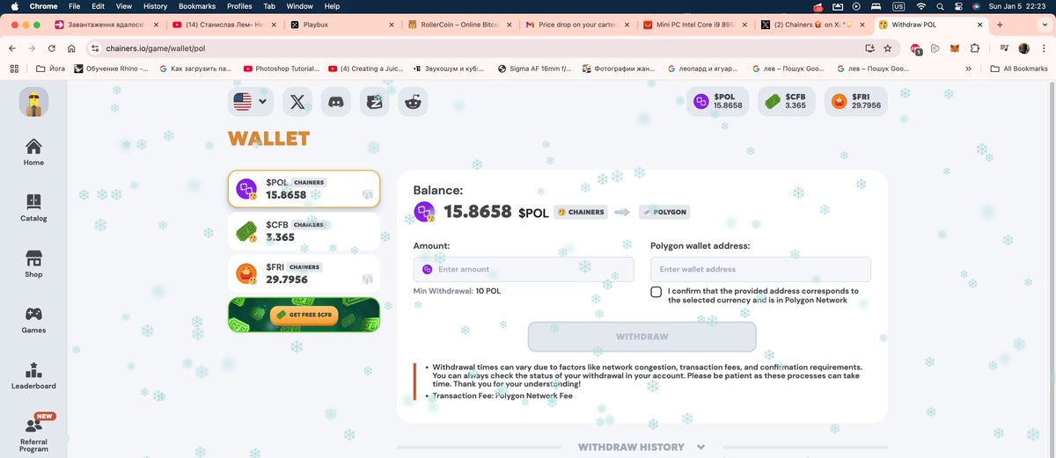
Task: Click the browser home button
Action: click(x=71, y=48)
